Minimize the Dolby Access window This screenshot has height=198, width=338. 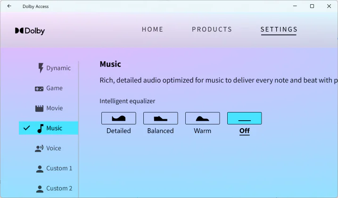point(295,6)
